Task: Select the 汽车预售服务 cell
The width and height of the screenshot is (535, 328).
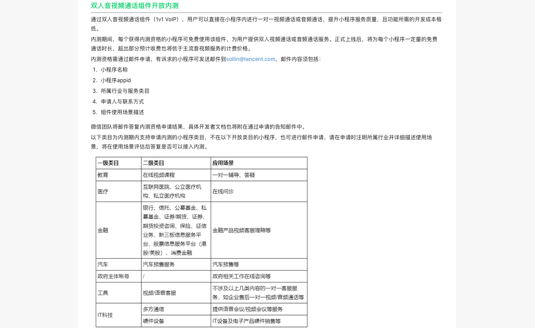Action: [176, 264]
